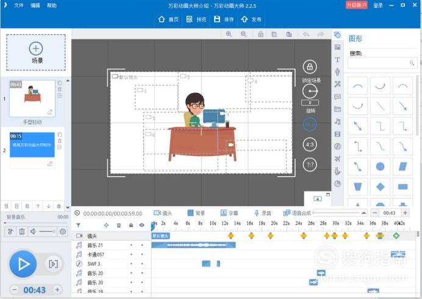The image size is (422, 299).
Task: Click the 旋转 rotation dial
Action: [x=310, y=91]
